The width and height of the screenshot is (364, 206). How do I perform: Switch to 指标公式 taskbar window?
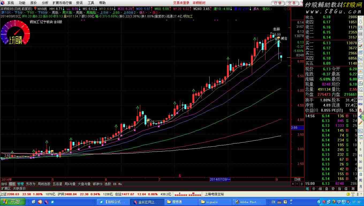[113, 202]
